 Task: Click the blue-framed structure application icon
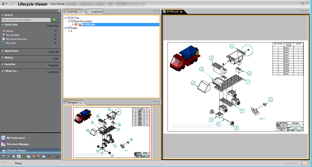[29, 156]
